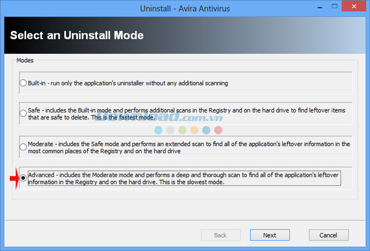
Task: Minimize the Uninstall window
Action: click(320, 7)
